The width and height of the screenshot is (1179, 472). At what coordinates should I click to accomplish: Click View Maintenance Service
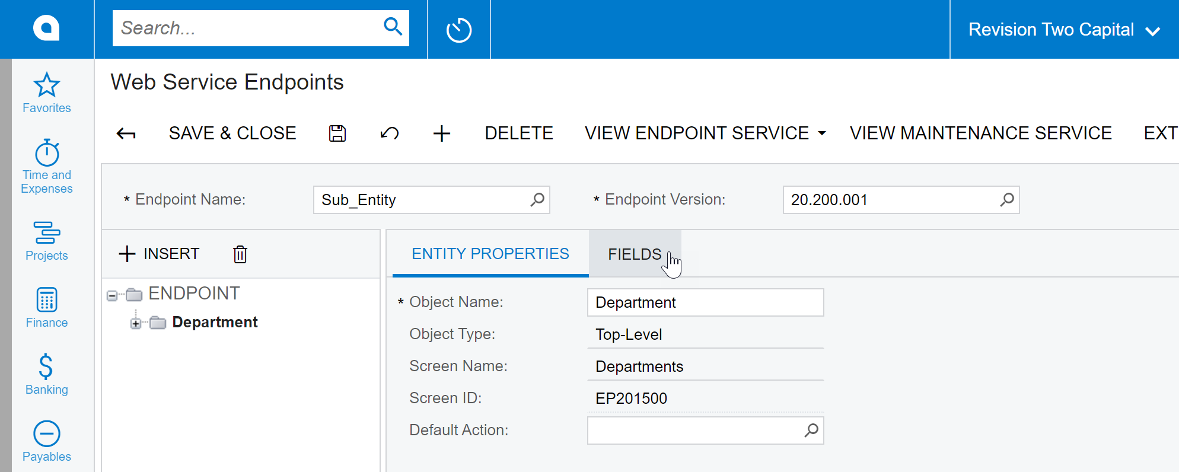click(x=981, y=133)
